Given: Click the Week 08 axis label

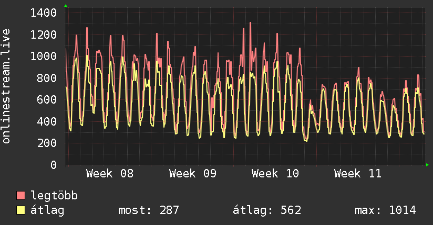Looking at the screenshot, I should (x=110, y=174).
